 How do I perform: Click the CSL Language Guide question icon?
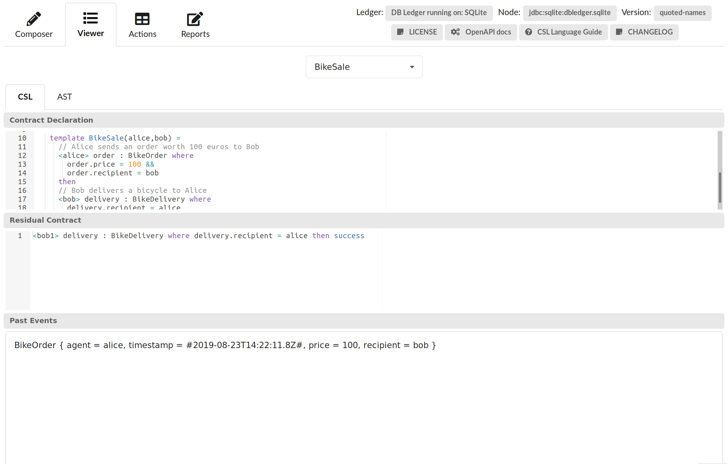point(529,32)
